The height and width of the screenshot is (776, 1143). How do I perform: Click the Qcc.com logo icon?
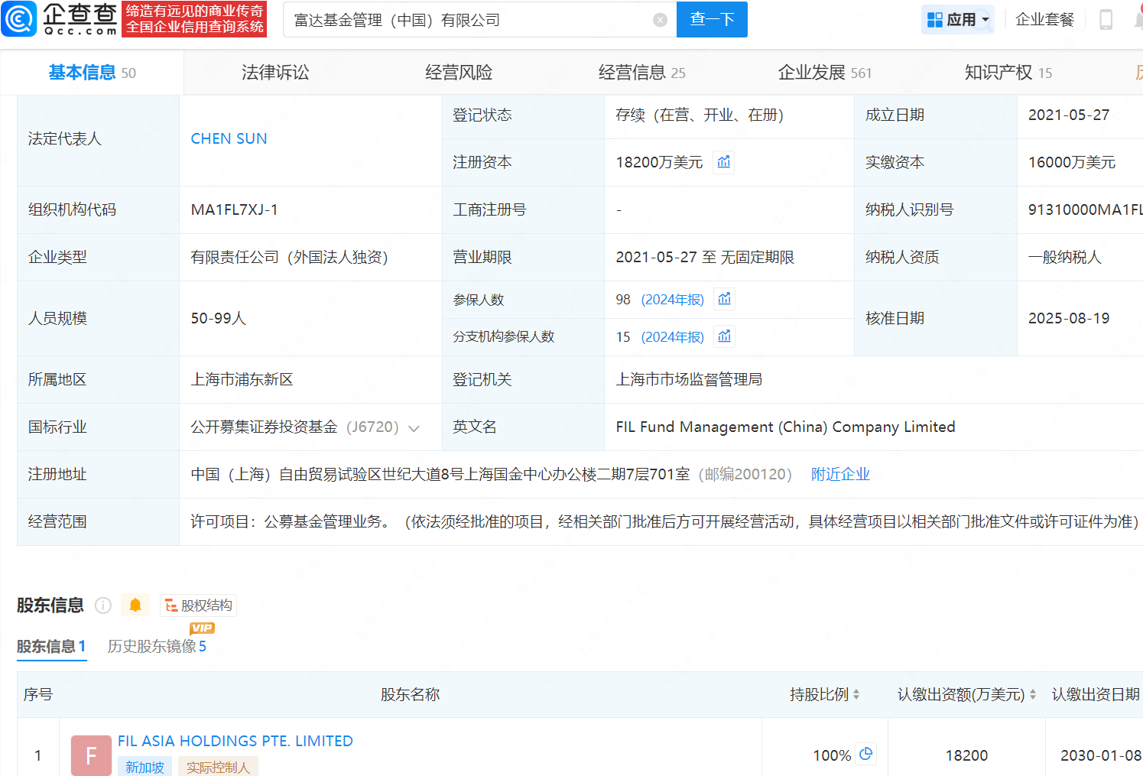coord(19,19)
